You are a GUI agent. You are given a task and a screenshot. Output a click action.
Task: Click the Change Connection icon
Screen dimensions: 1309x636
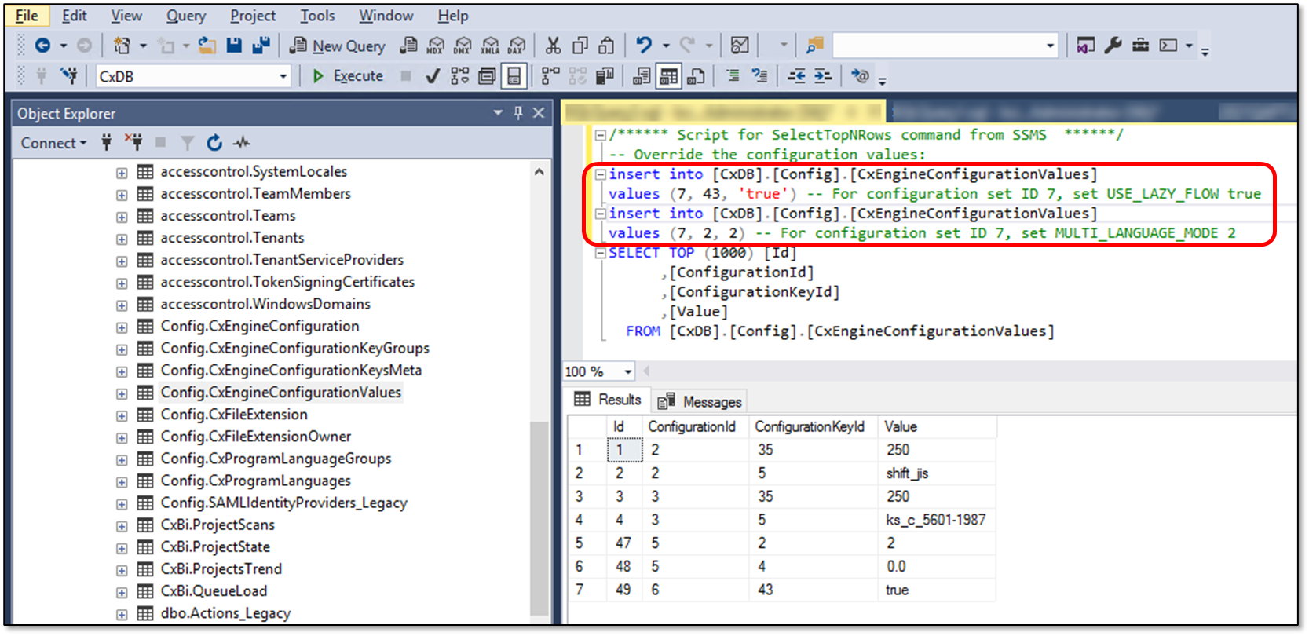[70, 76]
